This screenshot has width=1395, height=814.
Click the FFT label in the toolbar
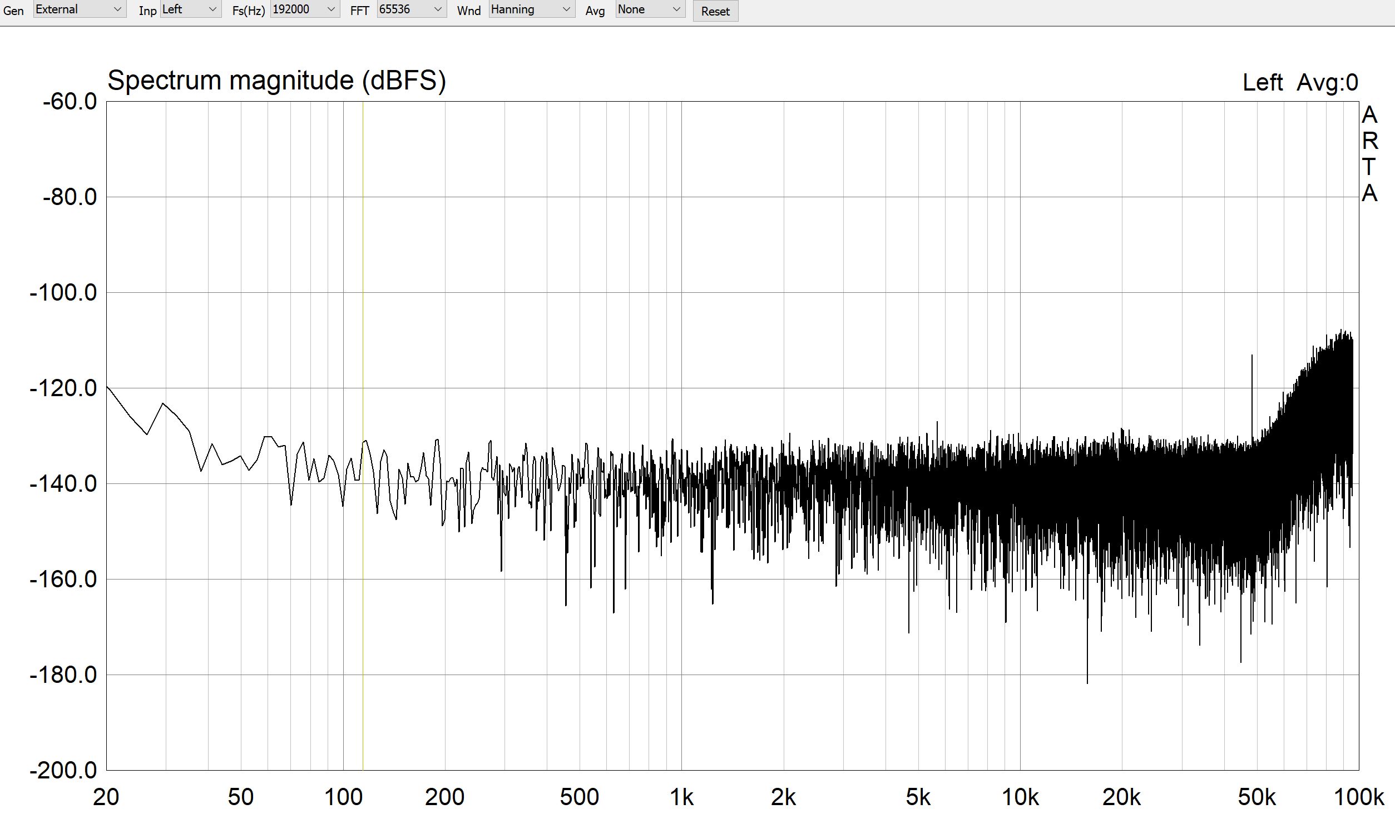[x=359, y=11]
